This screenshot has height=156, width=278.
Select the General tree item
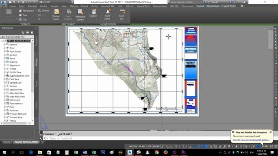13,45
